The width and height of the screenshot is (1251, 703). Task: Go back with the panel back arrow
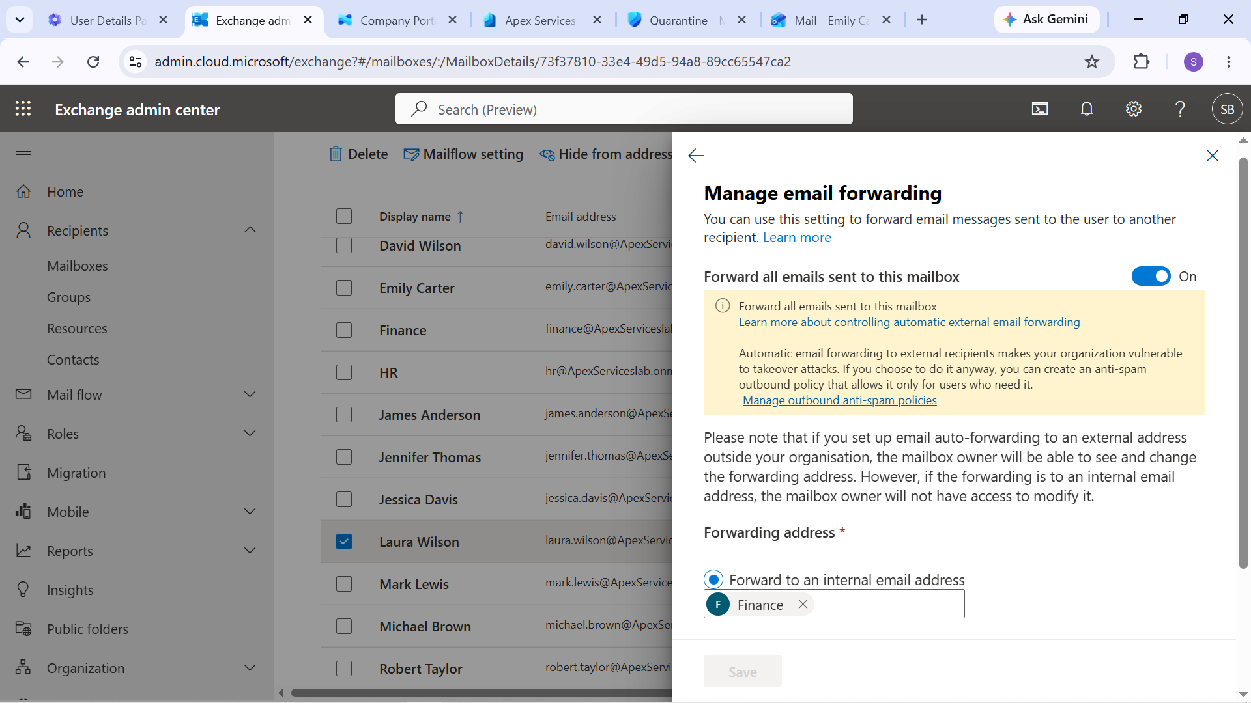(696, 156)
